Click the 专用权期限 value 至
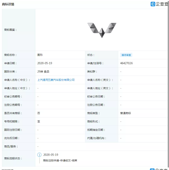 click(39, 122)
